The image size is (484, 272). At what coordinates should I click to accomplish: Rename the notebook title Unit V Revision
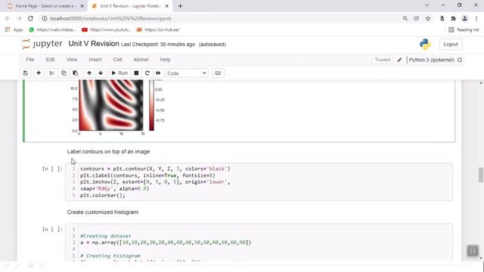tap(94, 44)
